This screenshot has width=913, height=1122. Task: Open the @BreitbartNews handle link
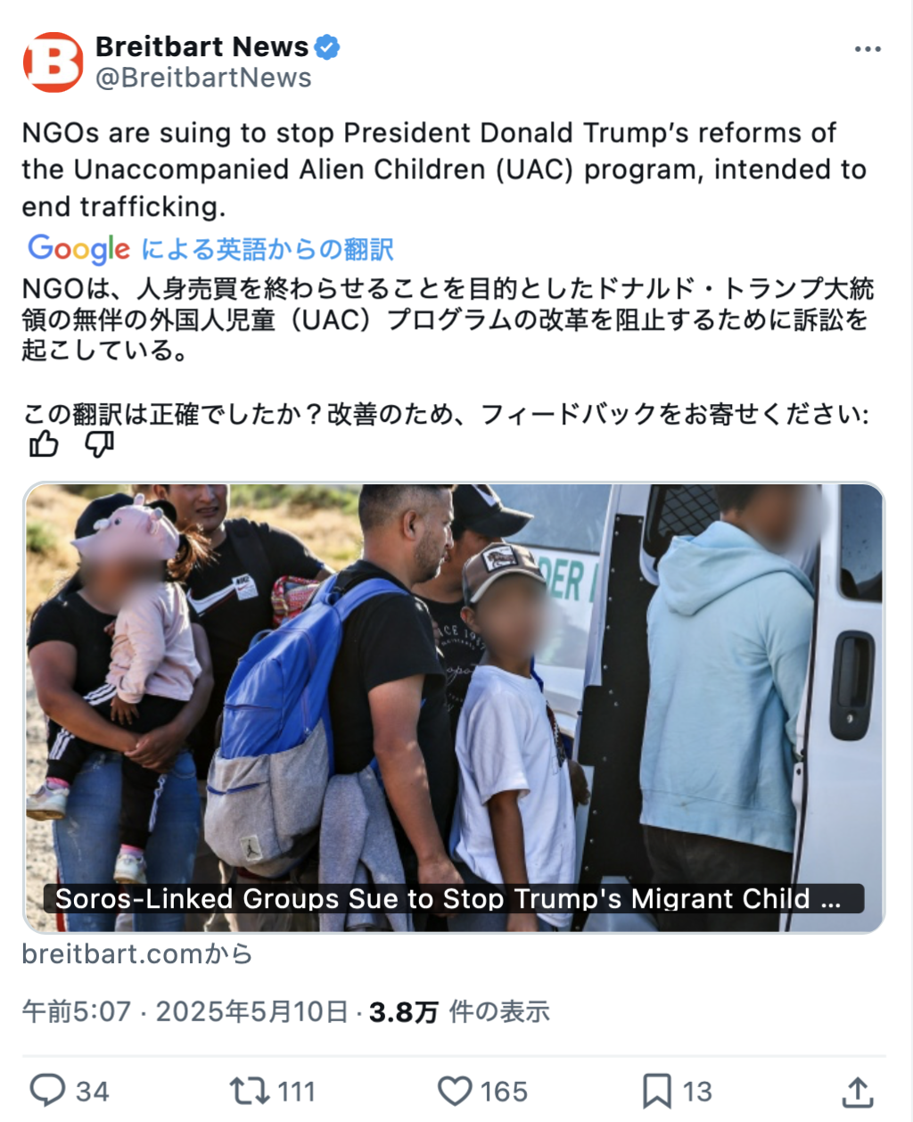pyautogui.click(x=203, y=78)
